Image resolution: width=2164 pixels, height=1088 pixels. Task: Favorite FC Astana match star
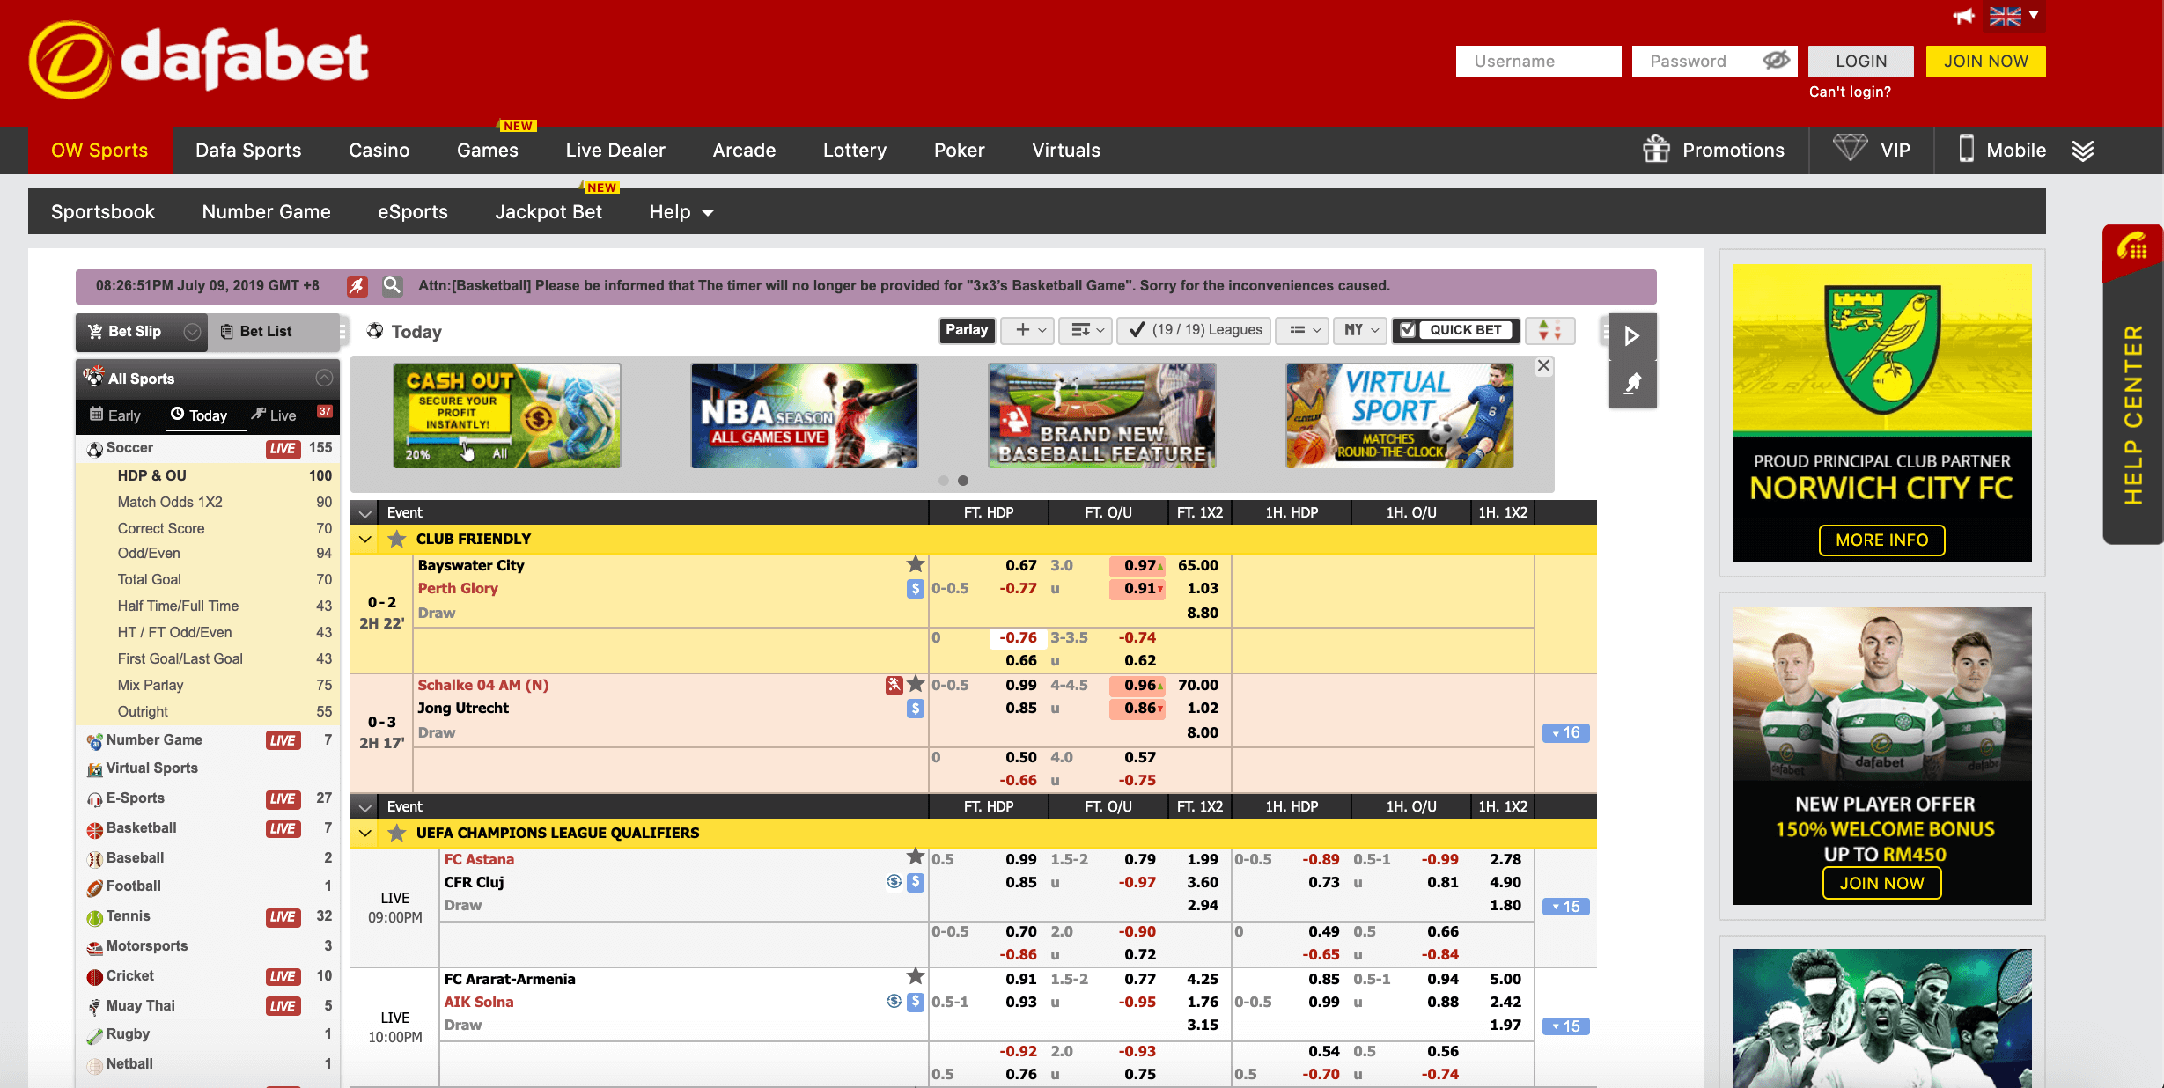(916, 856)
